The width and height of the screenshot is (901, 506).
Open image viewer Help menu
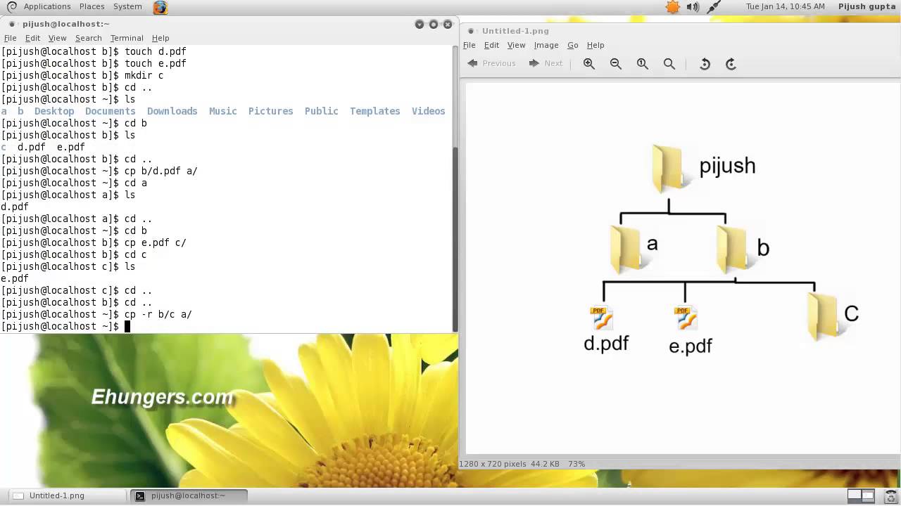pyautogui.click(x=596, y=45)
